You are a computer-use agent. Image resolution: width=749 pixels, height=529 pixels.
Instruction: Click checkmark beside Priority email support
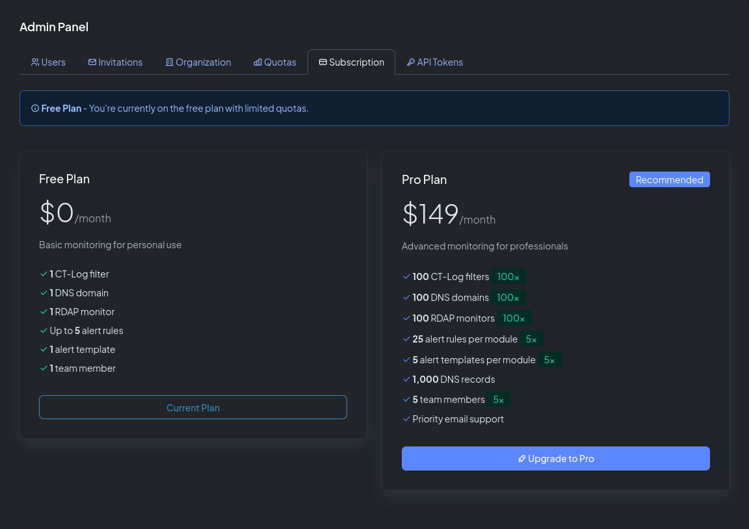(x=406, y=419)
